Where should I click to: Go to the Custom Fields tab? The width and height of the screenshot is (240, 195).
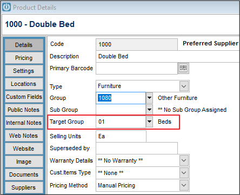click(24, 97)
